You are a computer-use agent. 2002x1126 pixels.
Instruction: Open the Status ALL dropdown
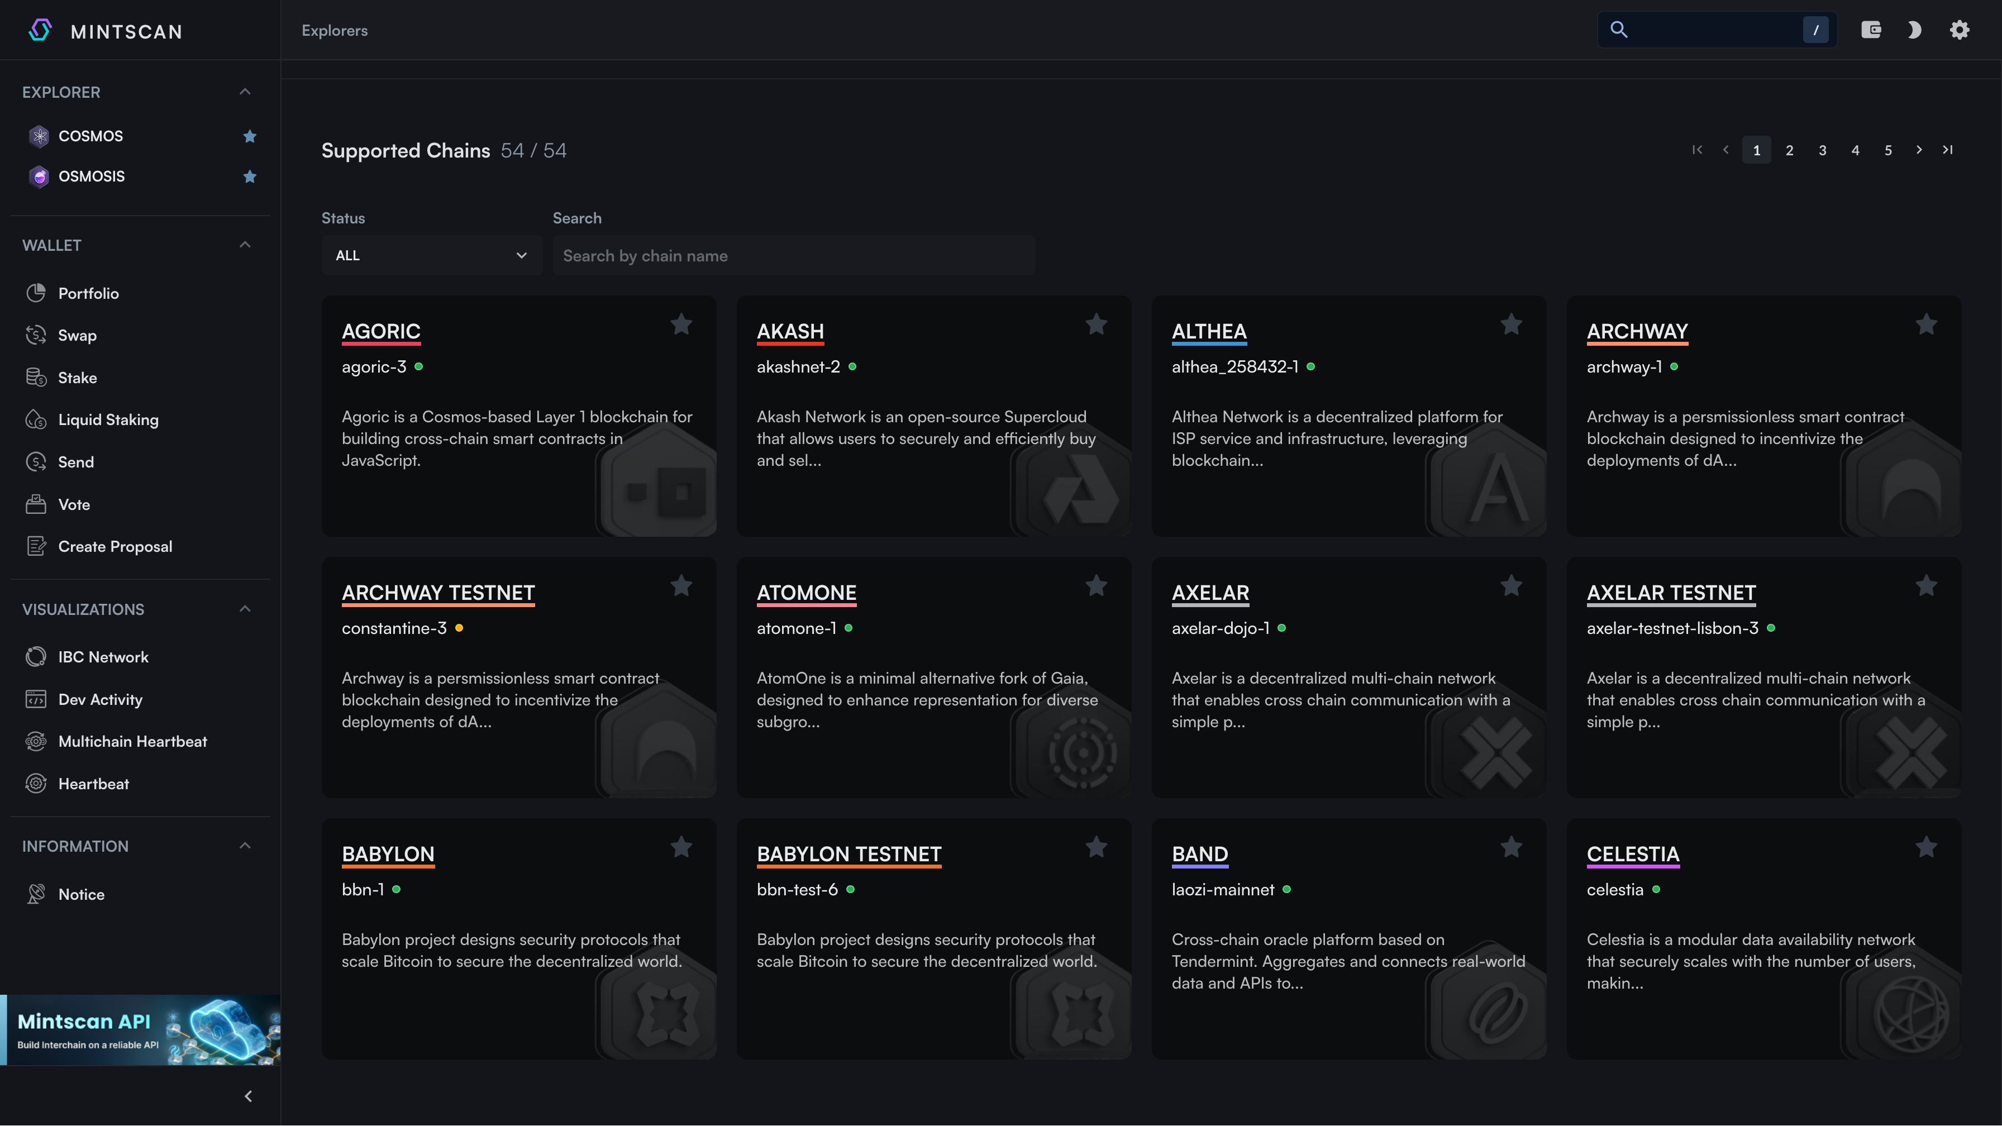click(x=431, y=256)
